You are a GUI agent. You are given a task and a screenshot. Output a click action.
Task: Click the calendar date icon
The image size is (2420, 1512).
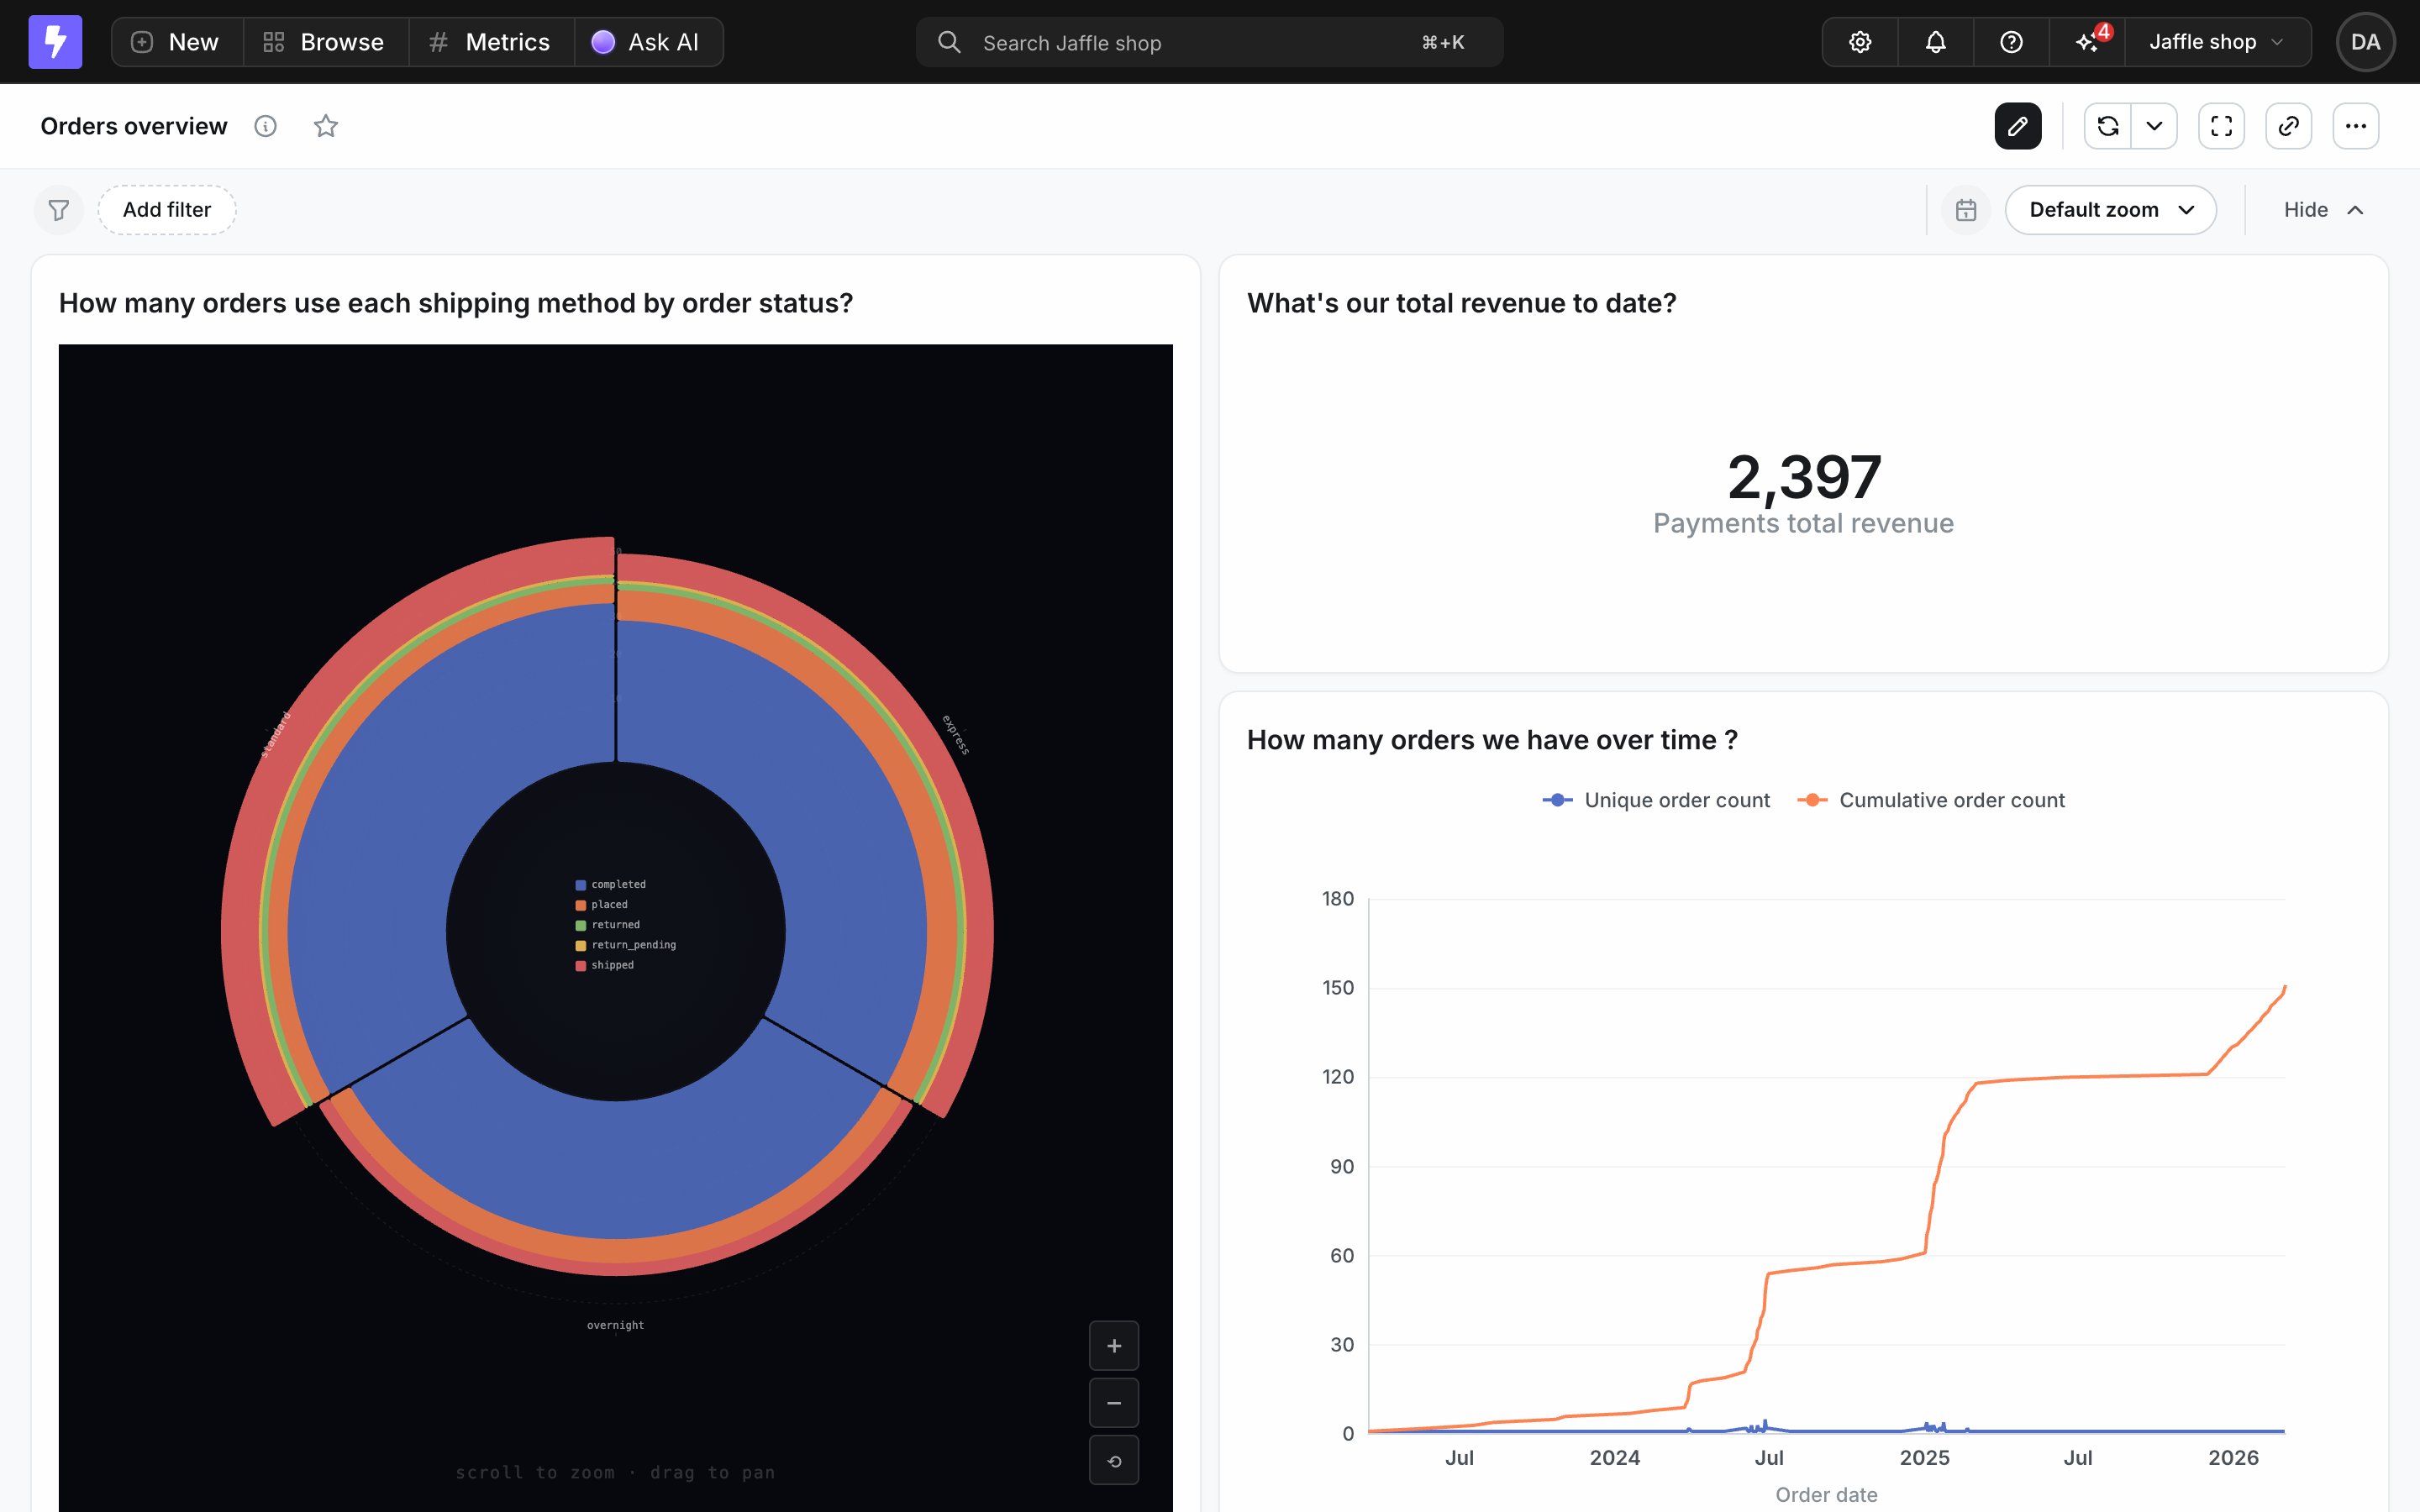click(1966, 210)
